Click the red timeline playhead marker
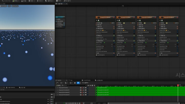 (x=178, y=85)
